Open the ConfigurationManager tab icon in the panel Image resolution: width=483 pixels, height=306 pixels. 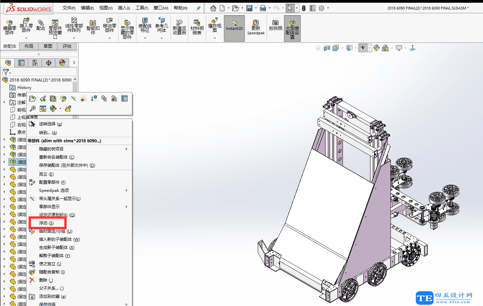(35, 63)
